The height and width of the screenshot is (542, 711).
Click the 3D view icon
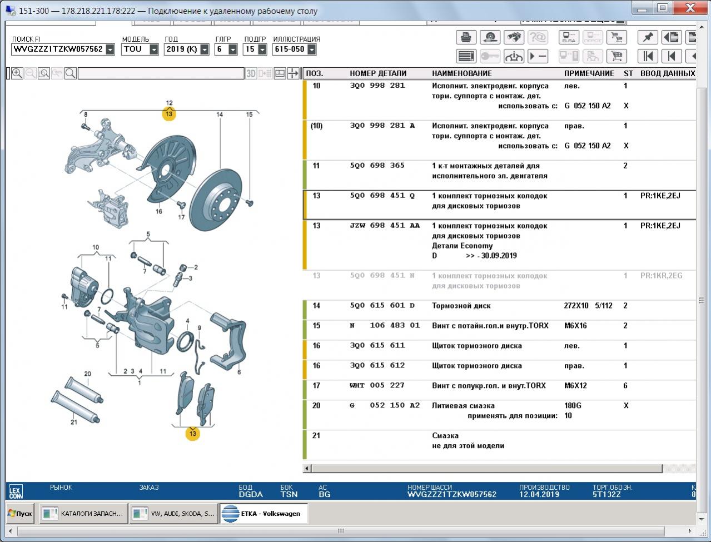(251, 73)
